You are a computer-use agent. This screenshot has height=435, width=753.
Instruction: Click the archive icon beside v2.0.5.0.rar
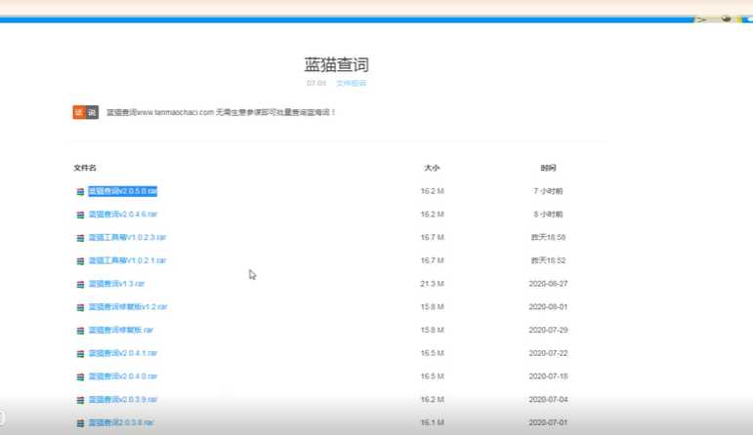80,192
